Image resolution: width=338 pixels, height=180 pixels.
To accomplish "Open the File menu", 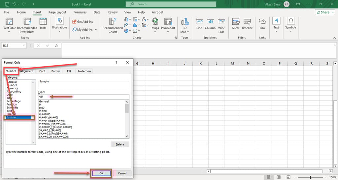I will [x=7, y=12].
